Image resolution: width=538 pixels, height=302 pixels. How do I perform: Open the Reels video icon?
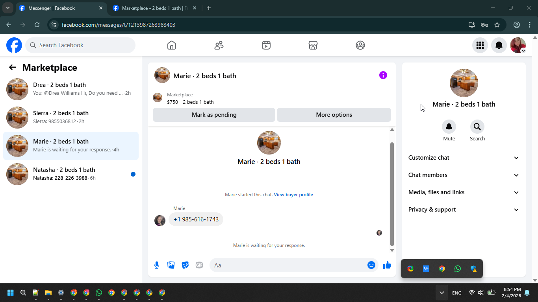click(x=266, y=45)
